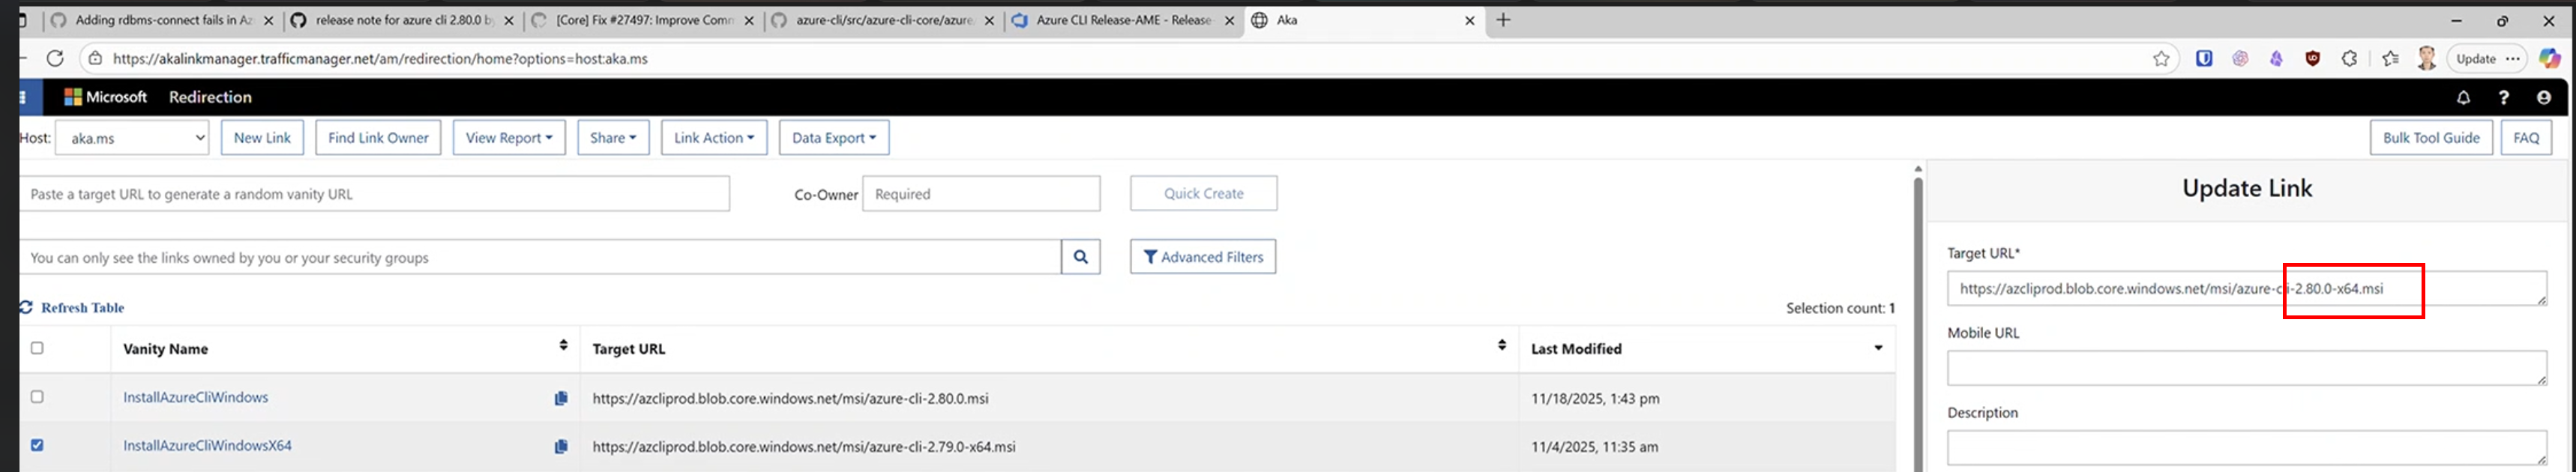Sort by Last Modified column arrow

tap(1878, 348)
